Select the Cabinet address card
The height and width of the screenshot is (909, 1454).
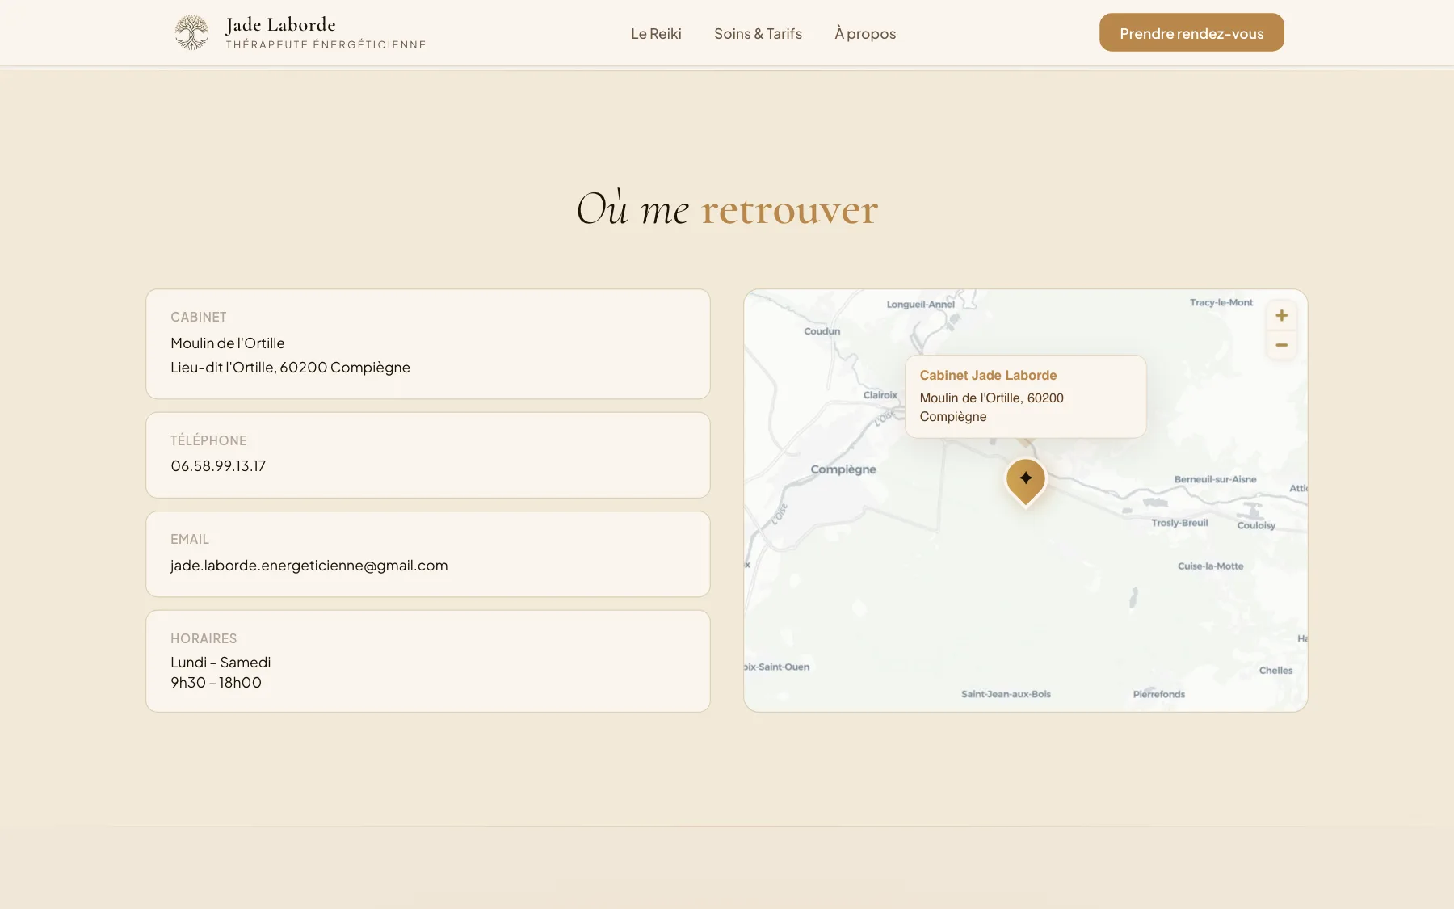428,343
